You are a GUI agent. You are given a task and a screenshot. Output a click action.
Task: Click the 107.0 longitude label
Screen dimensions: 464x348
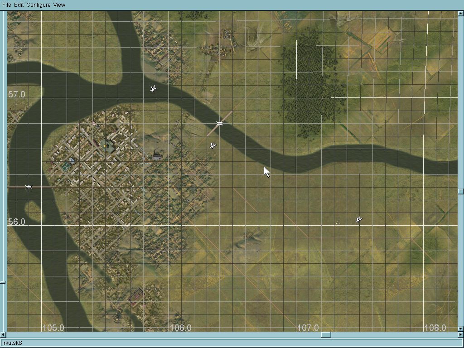(308, 328)
